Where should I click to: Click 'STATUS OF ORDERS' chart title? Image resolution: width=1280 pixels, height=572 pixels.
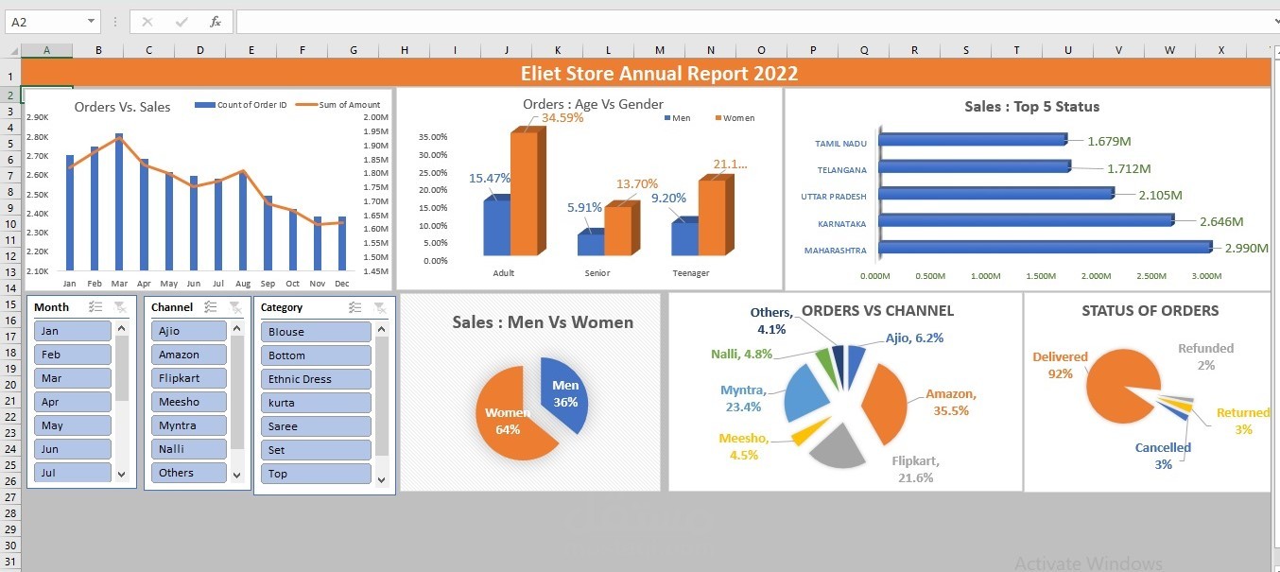tap(1150, 310)
